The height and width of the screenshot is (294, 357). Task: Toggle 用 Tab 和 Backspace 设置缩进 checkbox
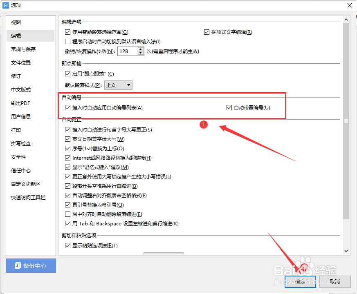(67, 223)
